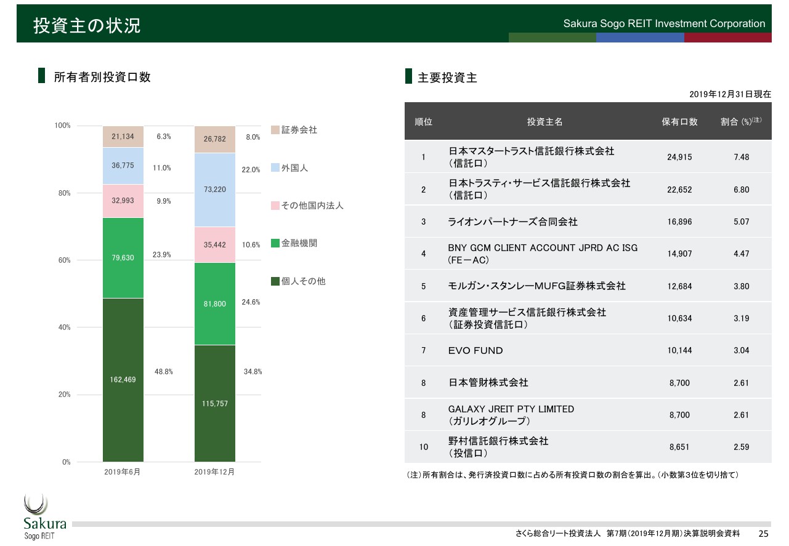Image resolution: width=789 pixels, height=546 pixels.
Task: Click the Sakura Sogo REIT logo
Action: point(44,518)
